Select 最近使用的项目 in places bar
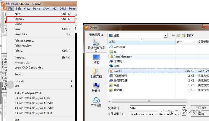This screenshot has width=209, height=121. coord(96,45)
